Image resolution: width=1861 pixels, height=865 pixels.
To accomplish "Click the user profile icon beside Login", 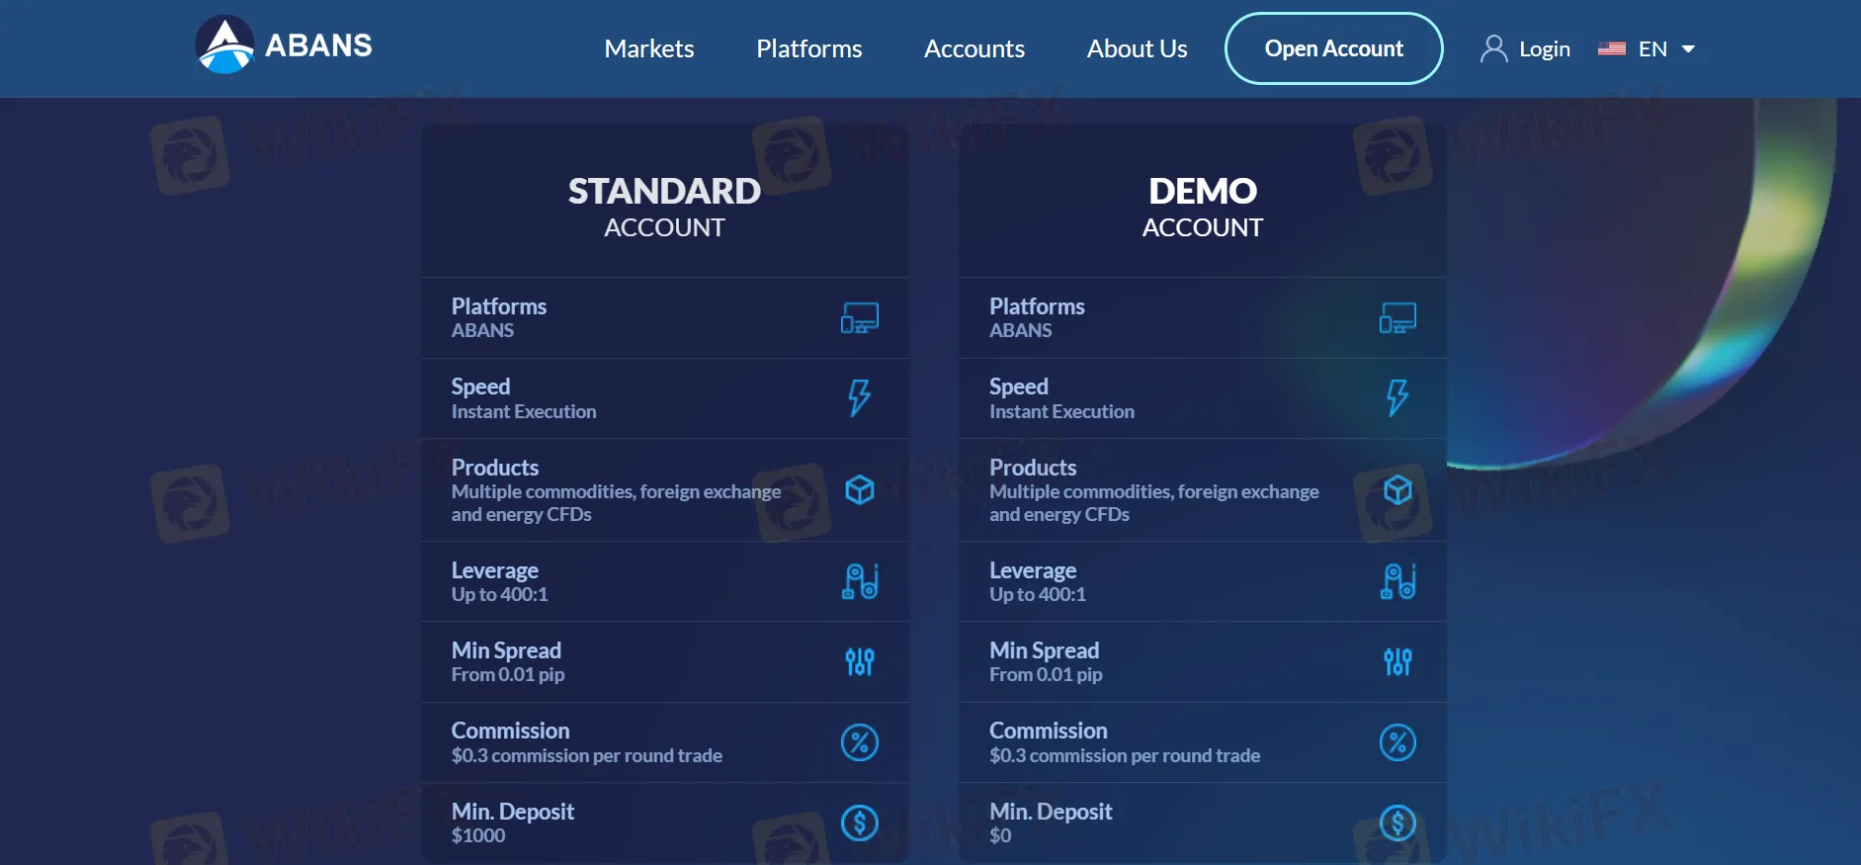I will 1493,48.
